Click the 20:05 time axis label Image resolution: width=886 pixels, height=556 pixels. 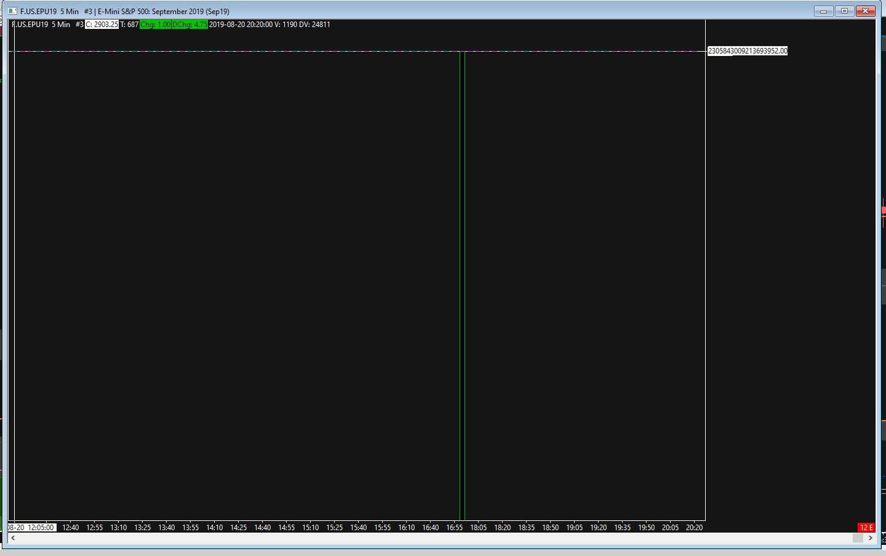click(x=671, y=528)
